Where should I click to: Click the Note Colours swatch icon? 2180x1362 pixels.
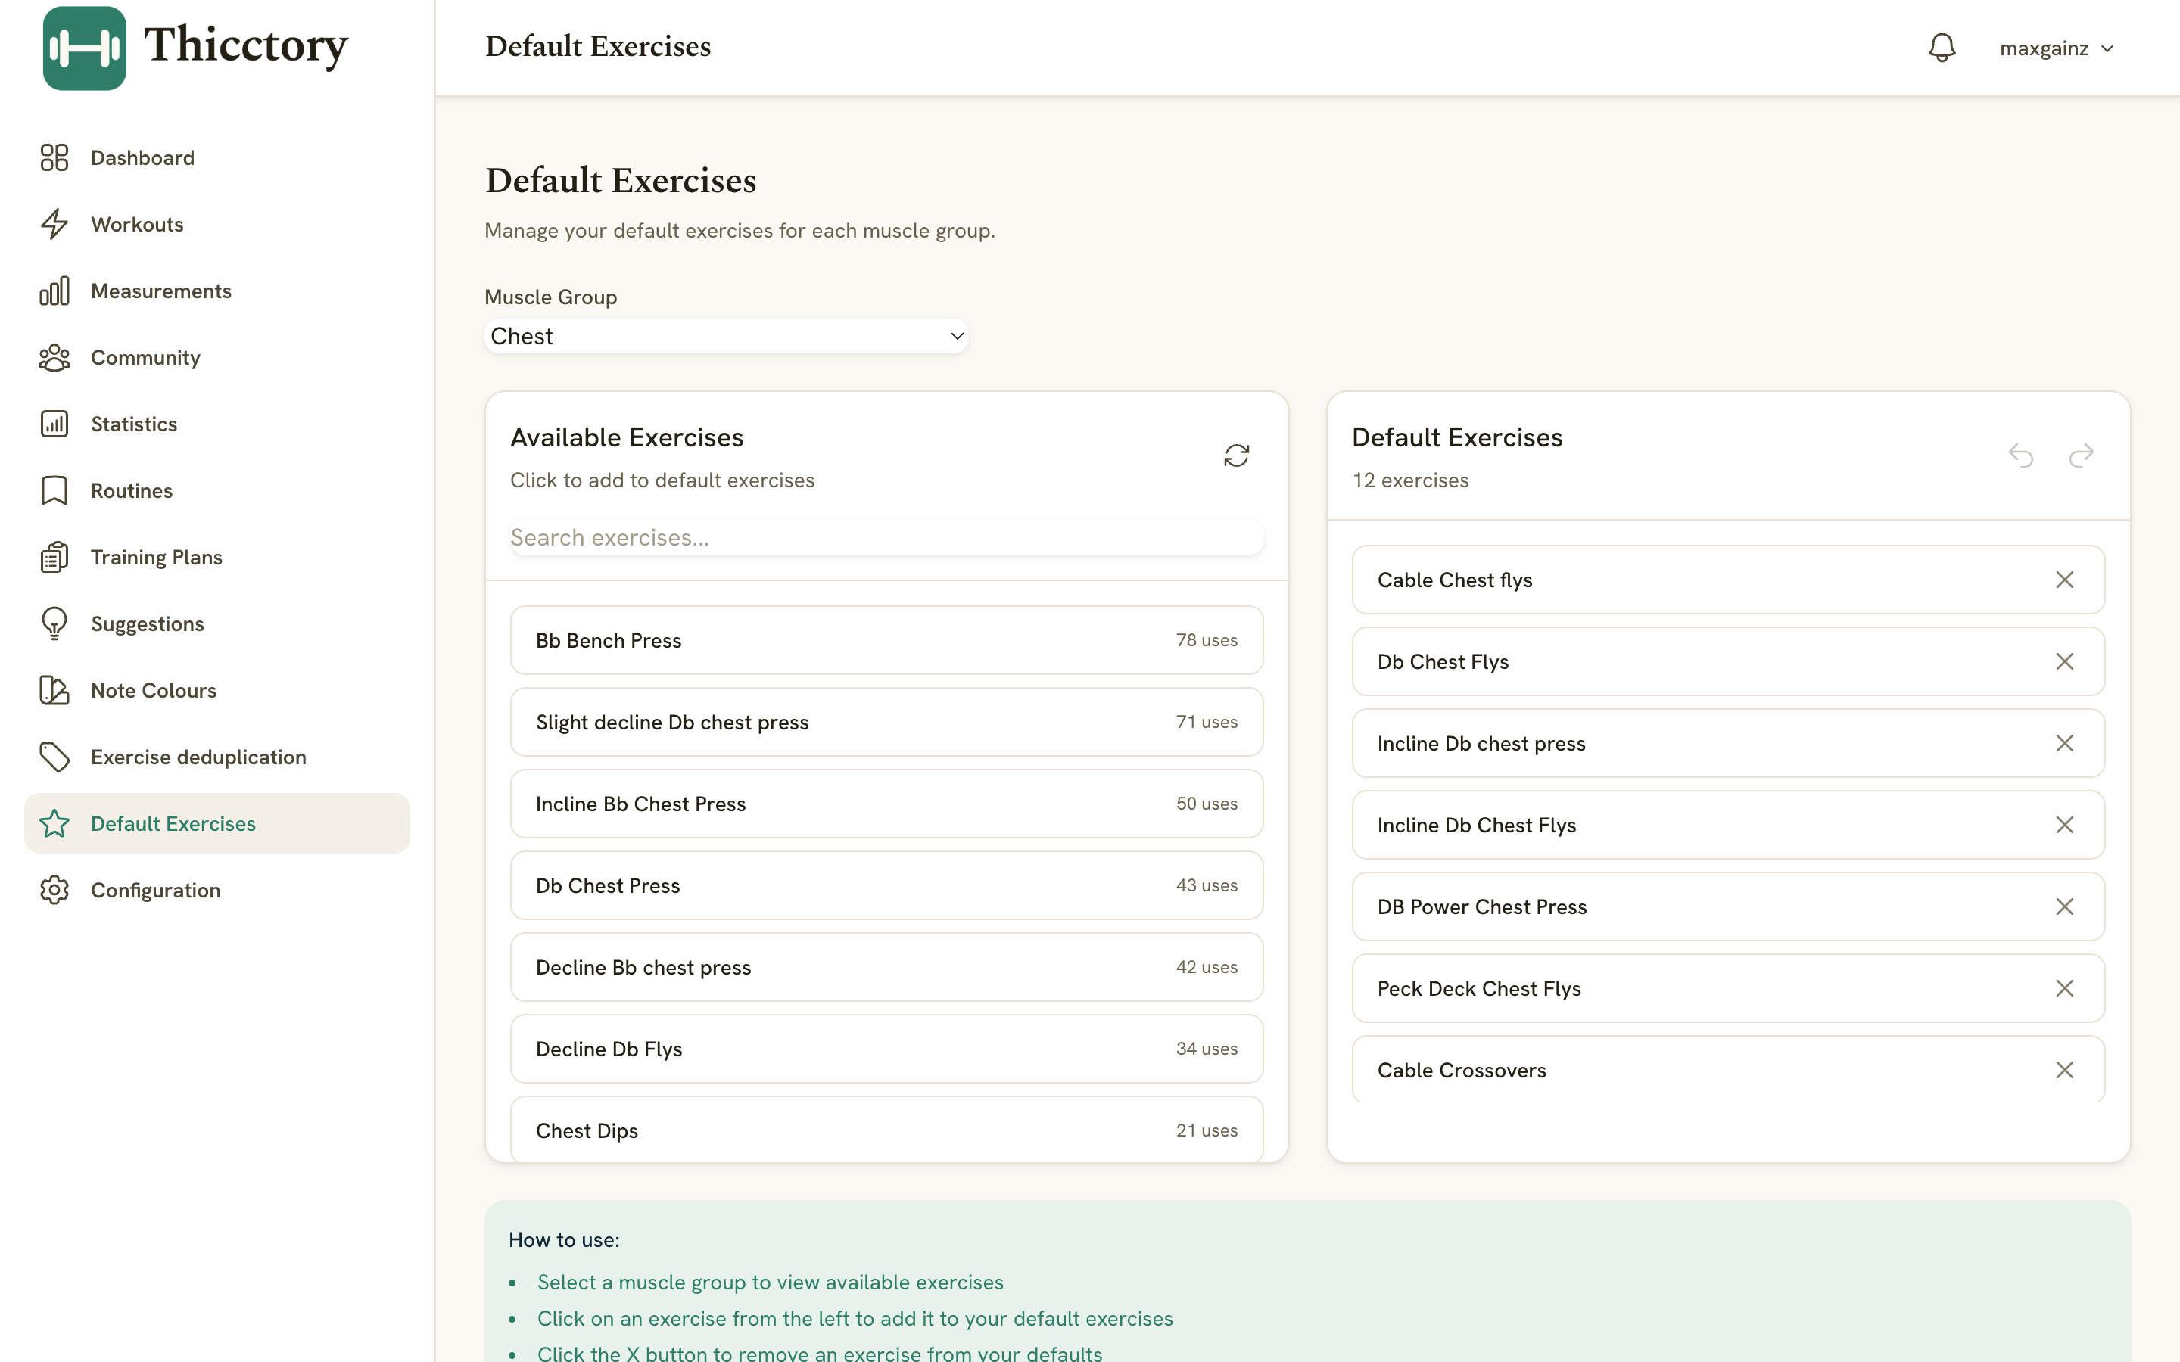pyautogui.click(x=54, y=691)
